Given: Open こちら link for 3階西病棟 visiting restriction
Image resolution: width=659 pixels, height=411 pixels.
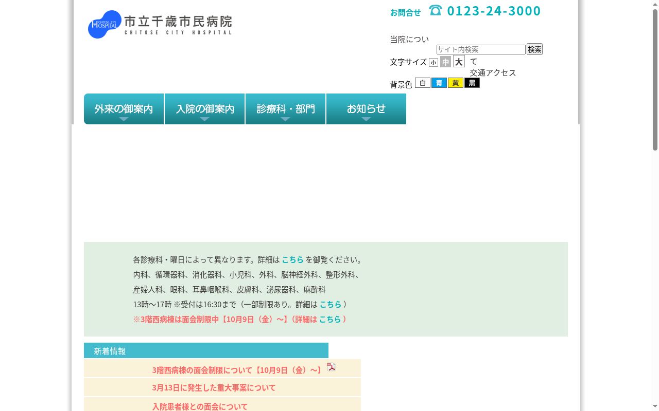Looking at the screenshot, I should pos(330,320).
